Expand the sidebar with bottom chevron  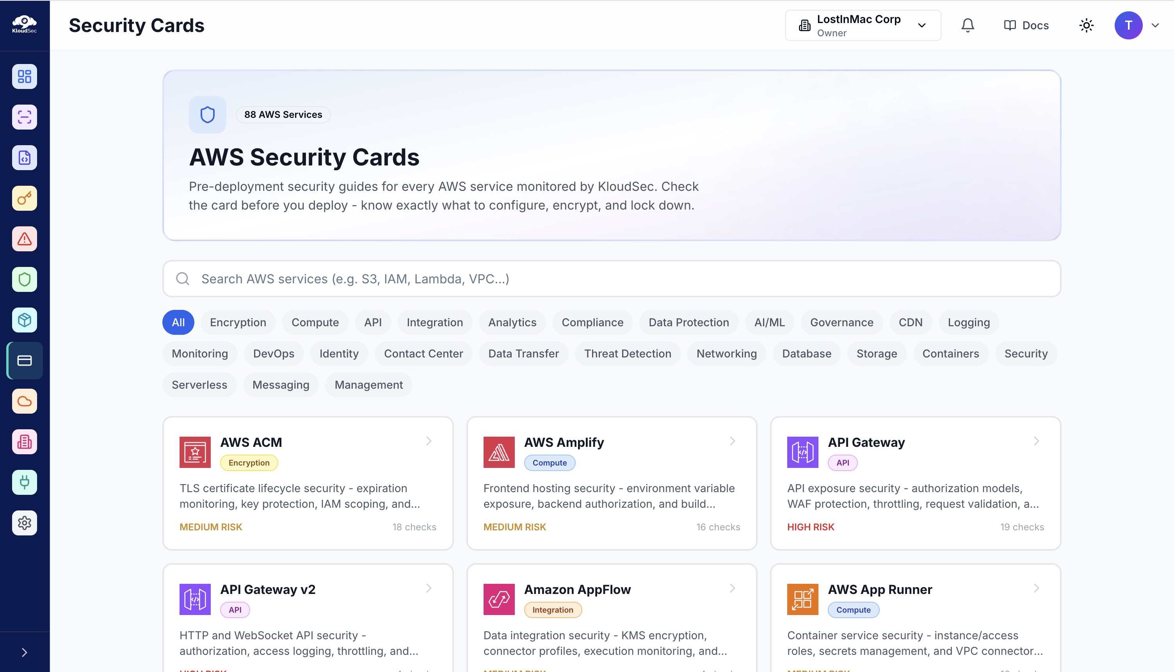[x=25, y=652]
